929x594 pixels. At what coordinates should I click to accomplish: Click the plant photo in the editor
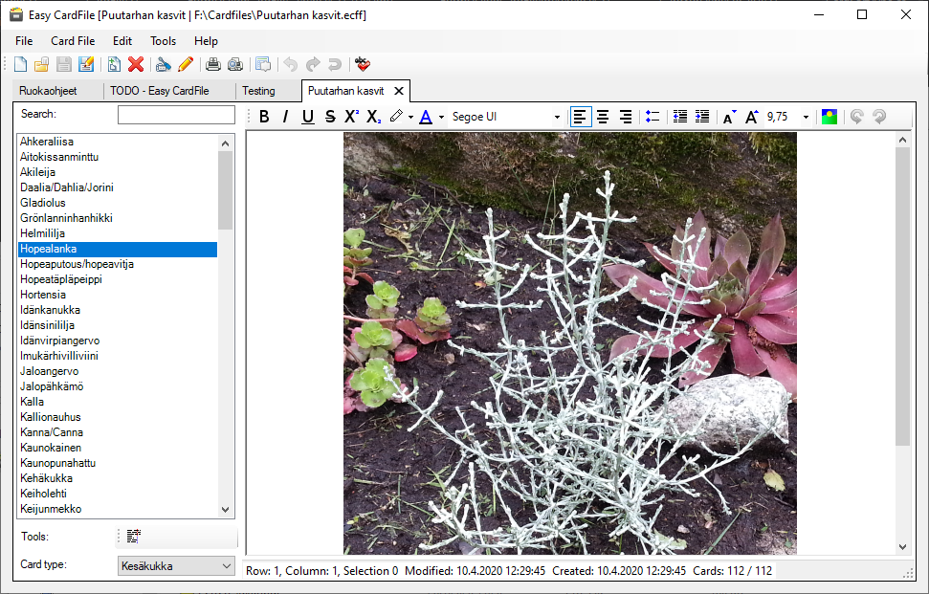(570, 342)
